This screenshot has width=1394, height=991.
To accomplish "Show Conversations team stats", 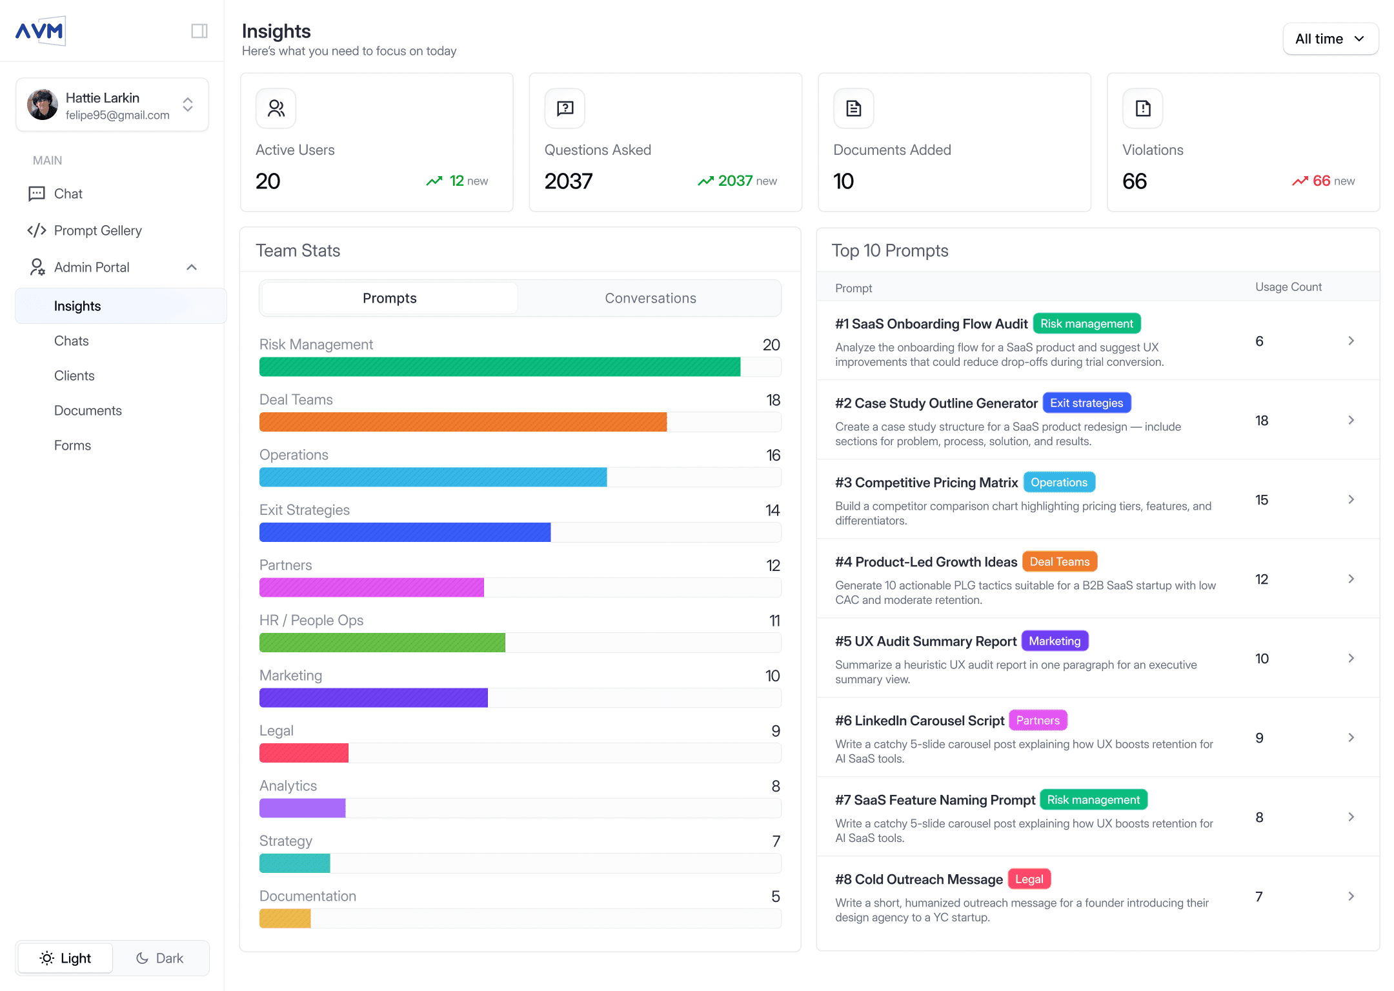I will (x=650, y=298).
